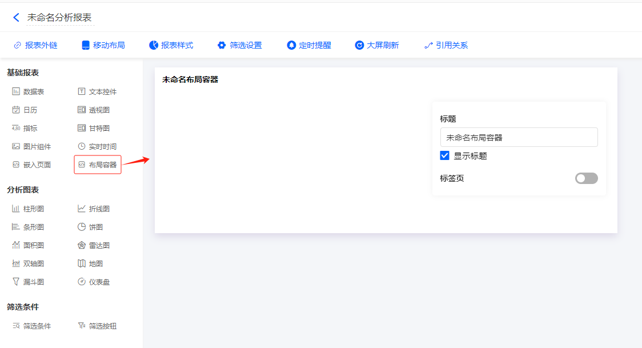
Task: Select the 透视图 pivot table component
Action: coord(94,110)
